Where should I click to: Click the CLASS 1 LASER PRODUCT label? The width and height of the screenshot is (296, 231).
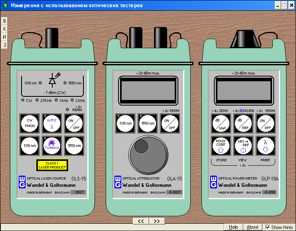tap(52, 165)
